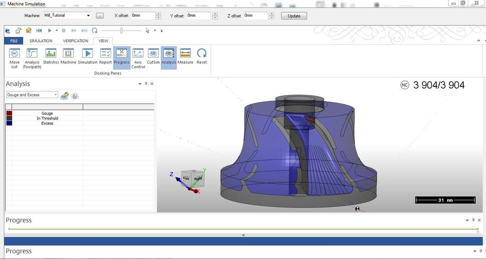Click the Update button
The width and height of the screenshot is (486, 259).
tap(294, 16)
